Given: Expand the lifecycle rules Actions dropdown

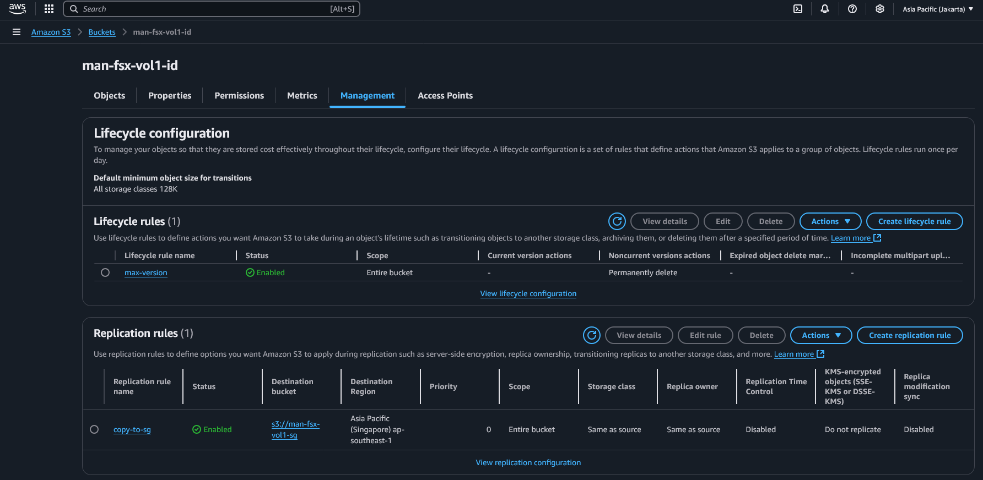Looking at the screenshot, I should 830,221.
